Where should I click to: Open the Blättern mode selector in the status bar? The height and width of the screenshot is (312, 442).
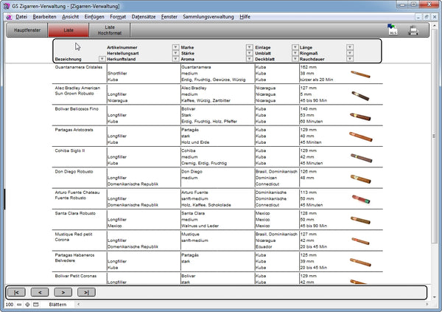(x=57, y=305)
